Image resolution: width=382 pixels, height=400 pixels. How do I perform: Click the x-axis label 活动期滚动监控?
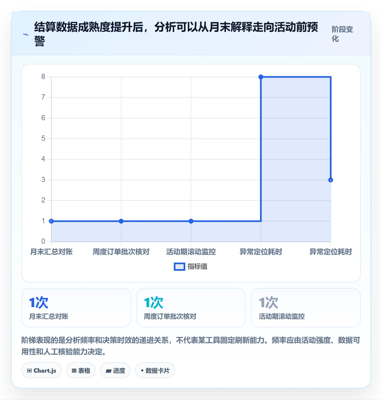[191, 252]
